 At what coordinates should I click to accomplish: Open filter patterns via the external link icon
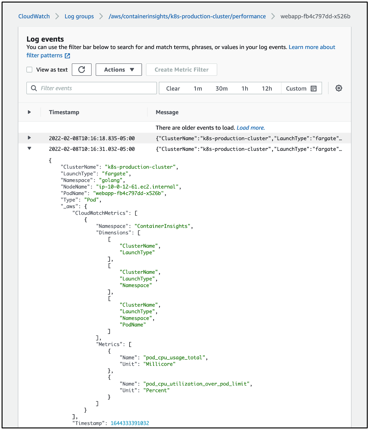point(67,55)
